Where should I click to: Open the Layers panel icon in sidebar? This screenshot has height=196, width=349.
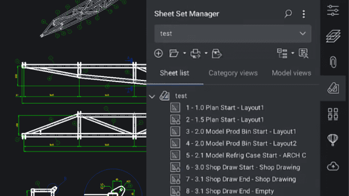coord(333,36)
